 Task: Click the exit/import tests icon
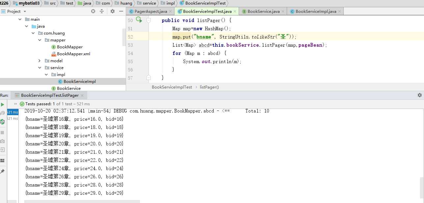click(x=2, y=150)
